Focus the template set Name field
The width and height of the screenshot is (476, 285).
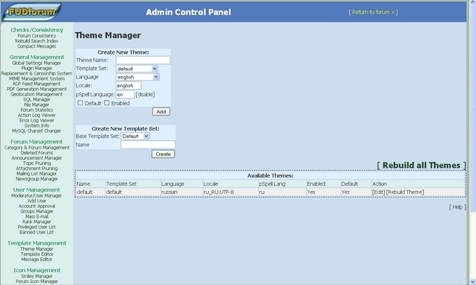[148, 145]
